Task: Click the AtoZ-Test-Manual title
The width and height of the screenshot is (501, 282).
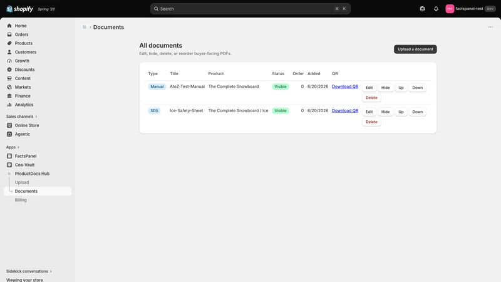Action: 187,86
